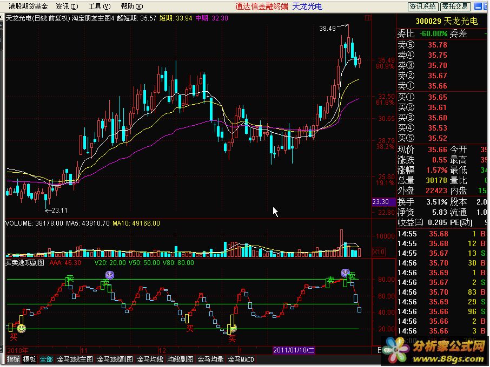Click the 14:56 trade row with volume 96
This screenshot has height=367, width=490.
click(441, 311)
